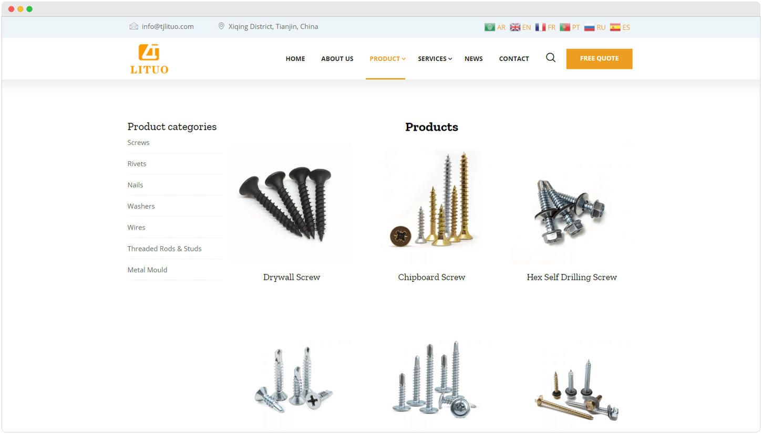Click the red window close button
762x434 pixels.
point(12,9)
